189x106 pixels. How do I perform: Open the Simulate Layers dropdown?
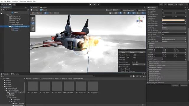click(x=139, y=64)
